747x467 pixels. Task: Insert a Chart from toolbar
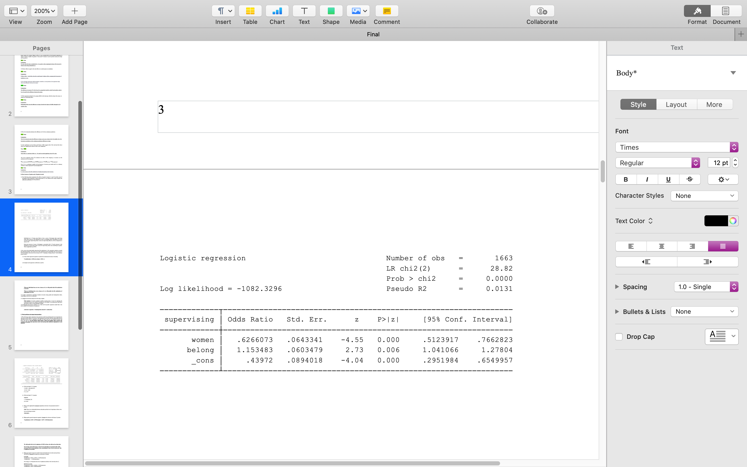click(x=277, y=11)
